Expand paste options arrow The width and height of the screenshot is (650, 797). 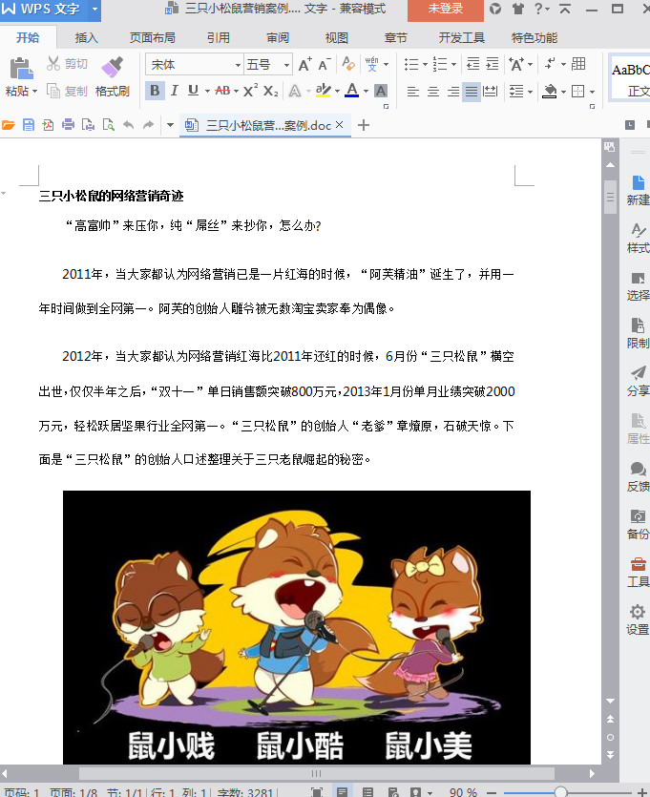click(x=34, y=92)
